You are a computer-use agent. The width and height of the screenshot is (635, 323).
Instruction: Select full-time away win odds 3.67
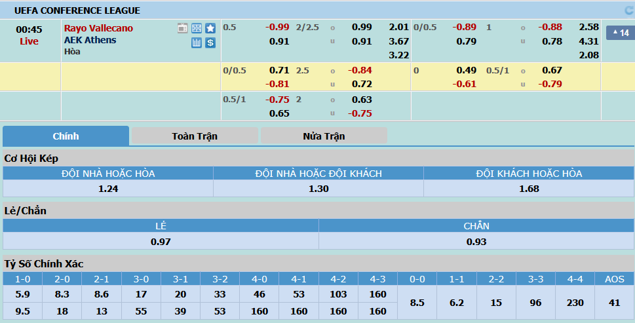(x=399, y=41)
